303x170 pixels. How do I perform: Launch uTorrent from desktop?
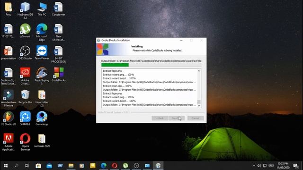click(25, 31)
